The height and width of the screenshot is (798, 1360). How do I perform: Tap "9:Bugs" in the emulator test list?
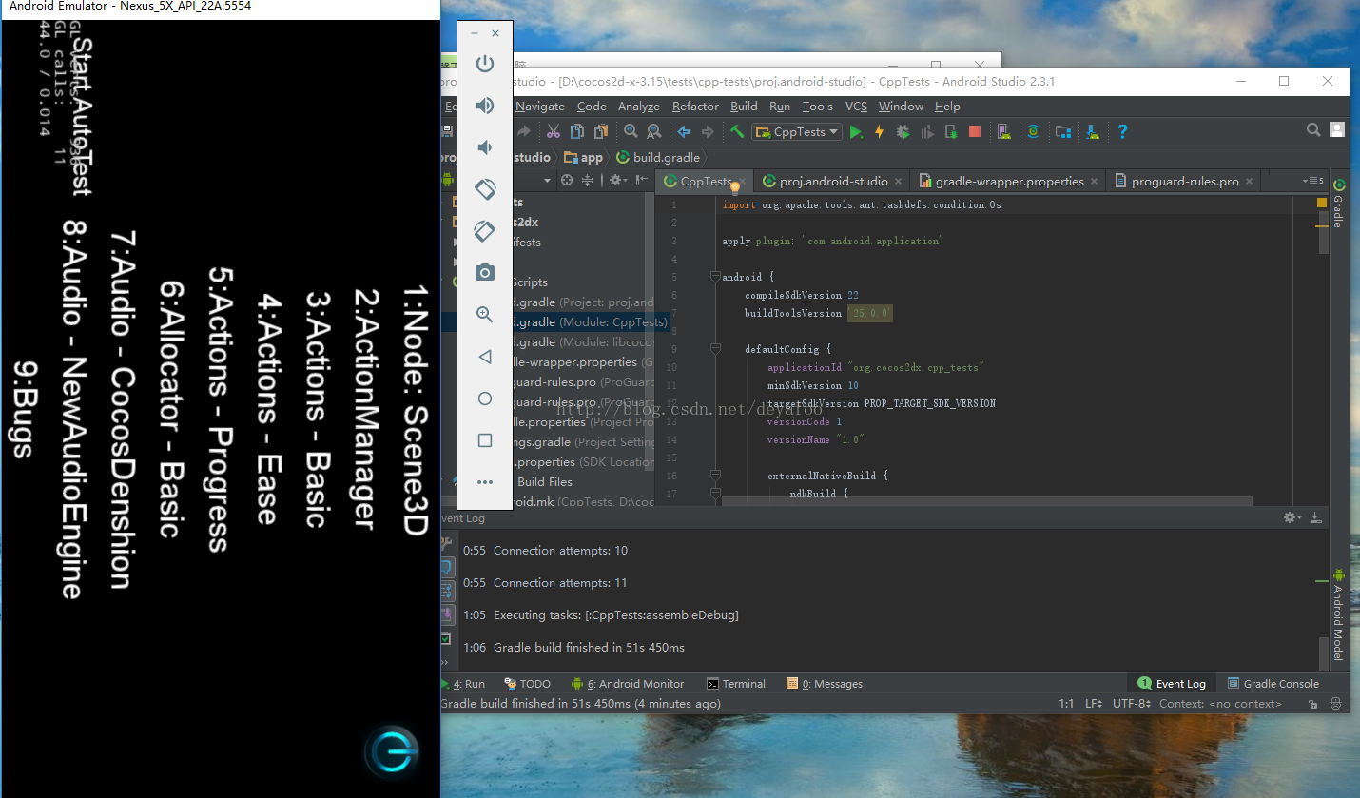click(x=23, y=408)
